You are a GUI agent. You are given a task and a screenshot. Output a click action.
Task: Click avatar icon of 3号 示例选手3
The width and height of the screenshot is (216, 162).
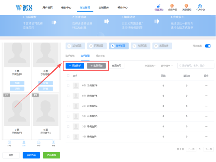pyautogui.click(x=76, y=116)
